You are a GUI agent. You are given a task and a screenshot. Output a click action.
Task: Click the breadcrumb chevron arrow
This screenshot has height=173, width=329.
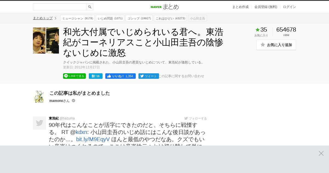pyautogui.click(x=55, y=18)
